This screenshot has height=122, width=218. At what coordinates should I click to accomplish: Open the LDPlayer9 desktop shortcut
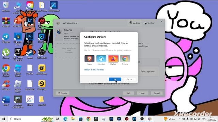[x=42, y=85]
